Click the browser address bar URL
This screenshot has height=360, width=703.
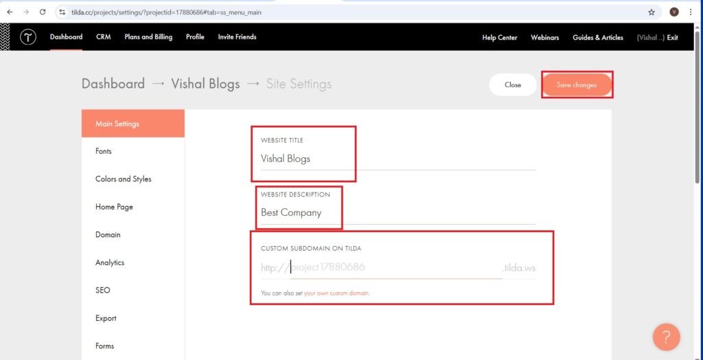(166, 12)
